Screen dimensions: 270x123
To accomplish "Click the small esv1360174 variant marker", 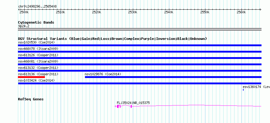I will (243, 90).
